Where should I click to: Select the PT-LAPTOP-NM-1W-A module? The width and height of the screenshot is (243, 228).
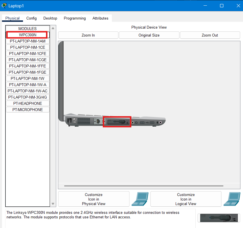coord(28,85)
